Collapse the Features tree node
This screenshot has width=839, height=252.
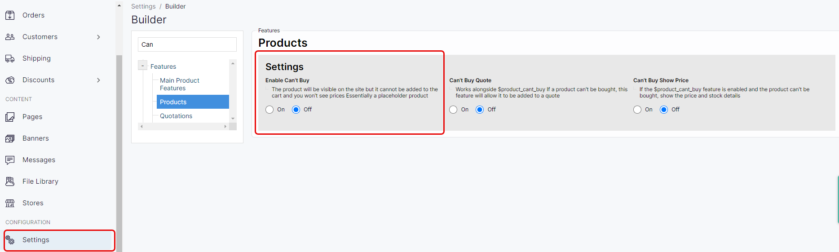143,66
